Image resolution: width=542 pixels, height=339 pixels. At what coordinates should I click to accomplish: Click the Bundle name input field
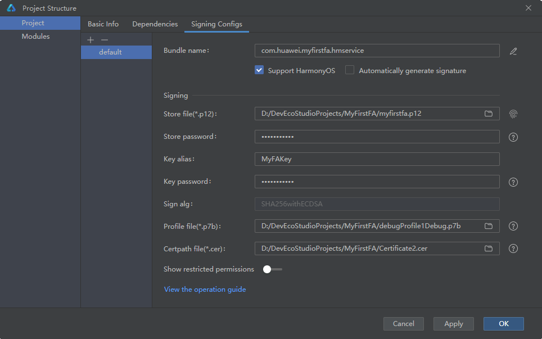click(377, 51)
